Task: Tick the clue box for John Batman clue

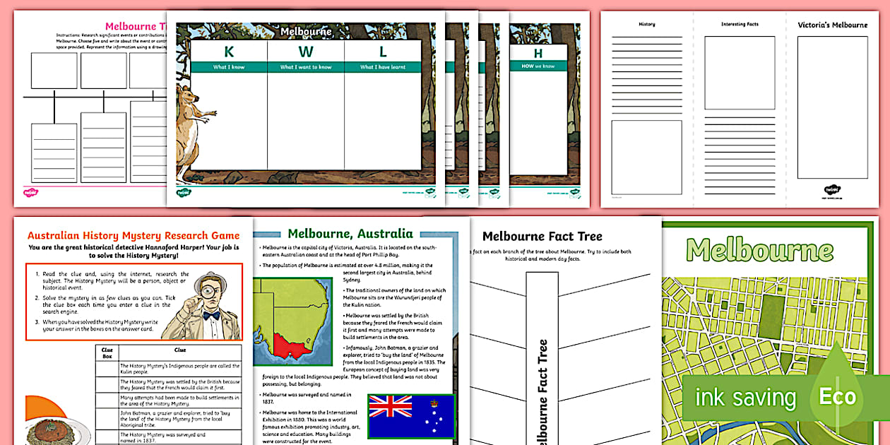Action: 107,418
